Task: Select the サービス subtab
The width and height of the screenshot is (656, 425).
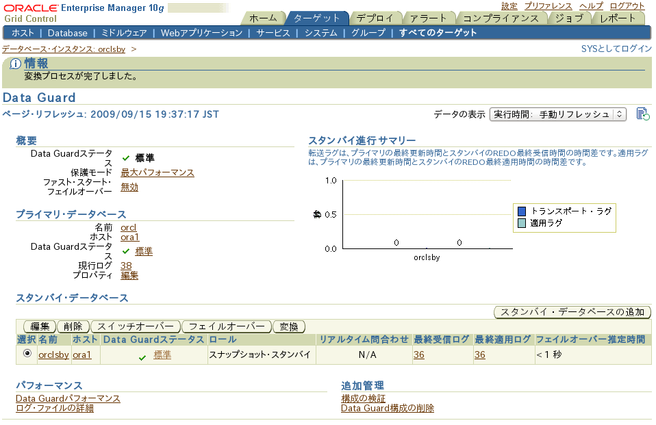Action: (273, 33)
